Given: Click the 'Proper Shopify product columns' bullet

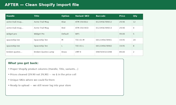Looking at the screenshot, I should 43,69.
